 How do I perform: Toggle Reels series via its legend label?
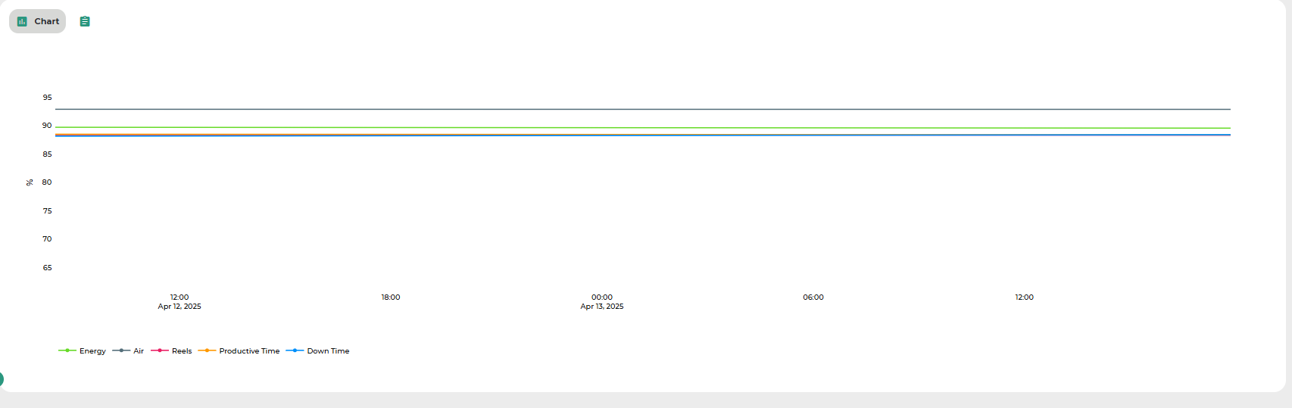tap(182, 351)
